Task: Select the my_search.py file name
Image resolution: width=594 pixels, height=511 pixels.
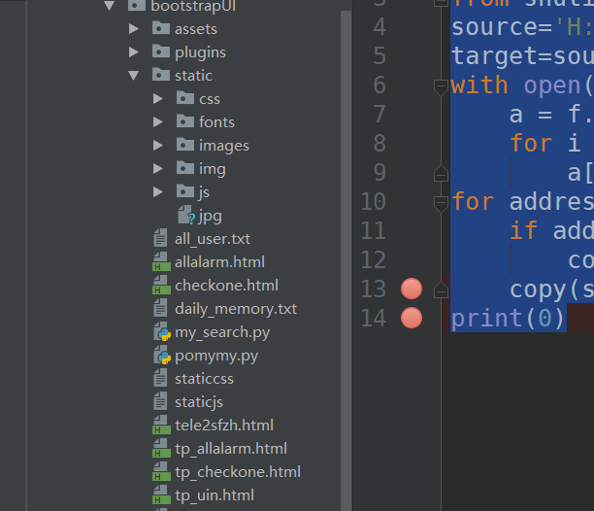Action: [222, 332]
